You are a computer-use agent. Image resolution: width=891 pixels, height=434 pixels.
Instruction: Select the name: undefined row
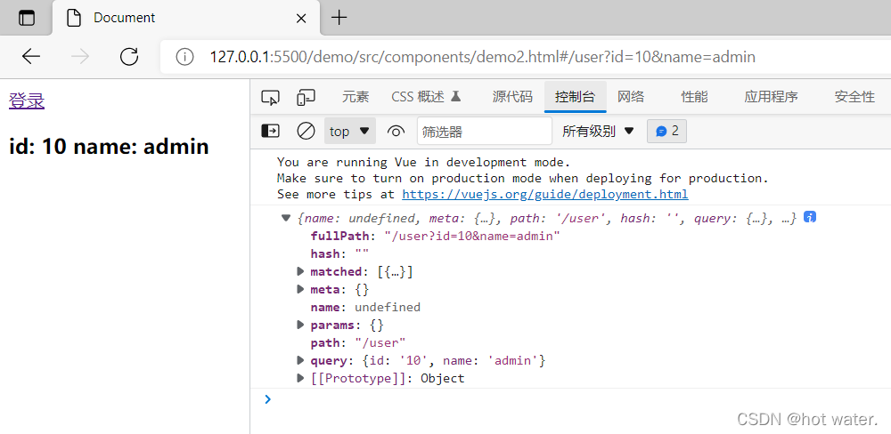[x=365, y=307]
